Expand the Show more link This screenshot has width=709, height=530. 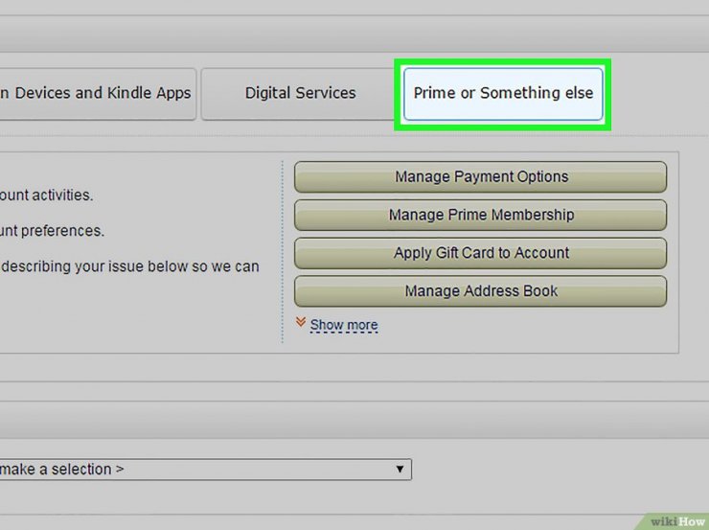coord(344,325)
